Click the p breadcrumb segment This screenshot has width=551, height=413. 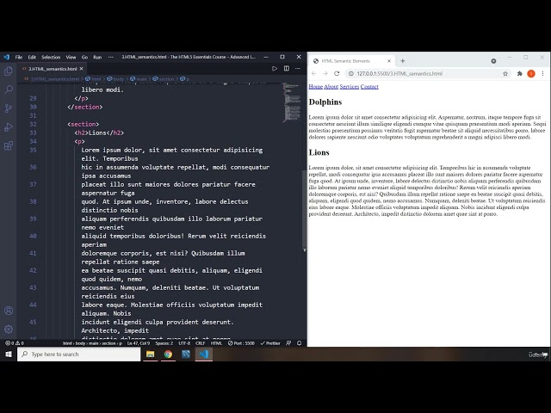[185, 79]
